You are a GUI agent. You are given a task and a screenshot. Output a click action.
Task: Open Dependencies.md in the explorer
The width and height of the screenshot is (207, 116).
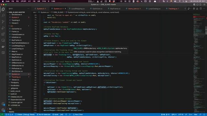click(17, 100)
